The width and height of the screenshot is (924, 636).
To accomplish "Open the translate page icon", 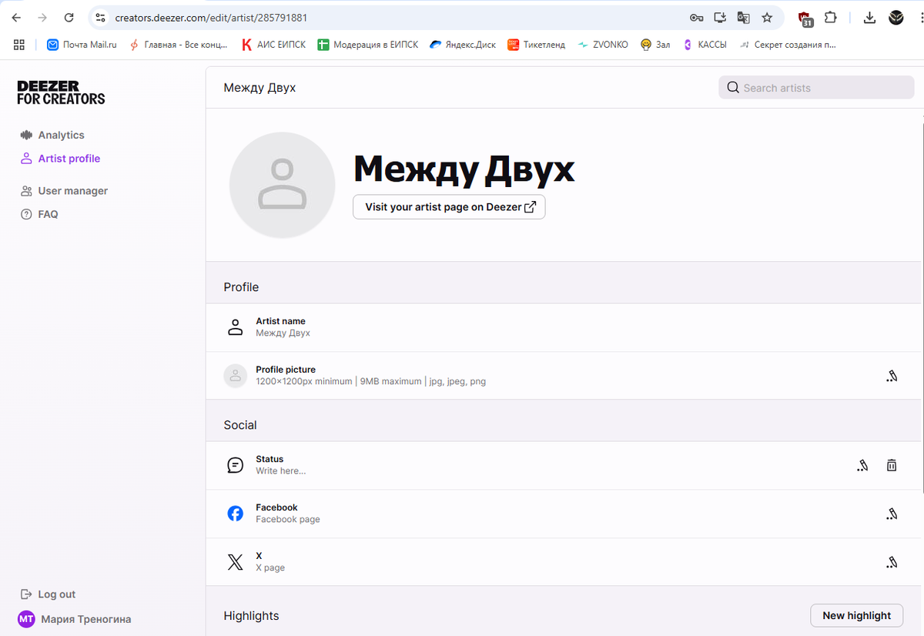I will click(x=743, y=17).
